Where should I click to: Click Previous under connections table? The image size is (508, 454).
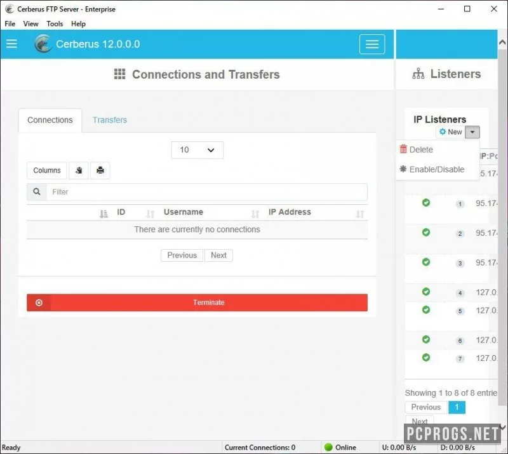coord(182,256)
